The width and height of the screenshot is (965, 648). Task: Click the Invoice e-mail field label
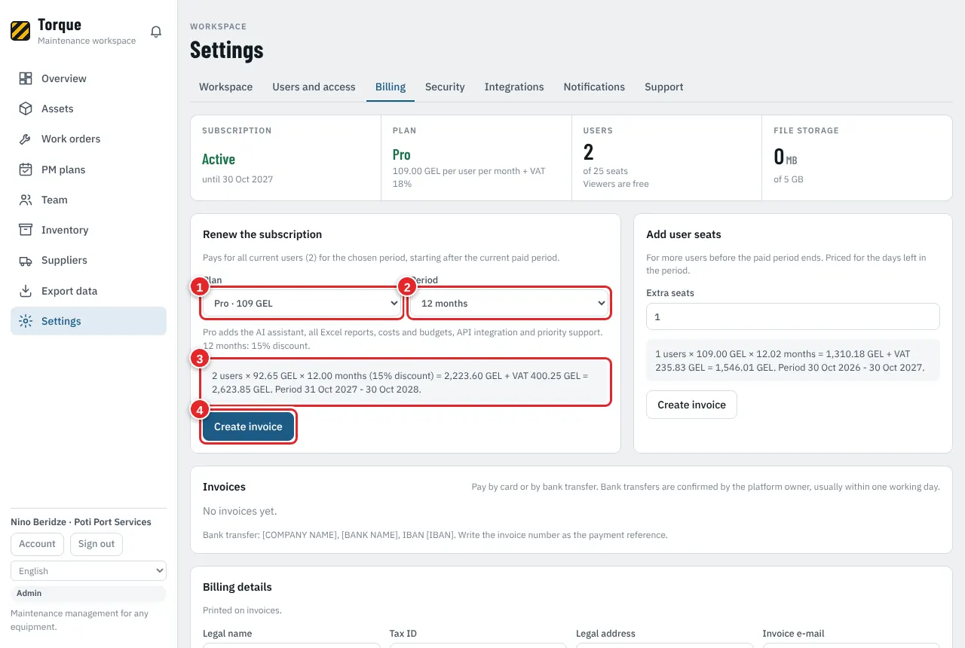click(794, 634)
